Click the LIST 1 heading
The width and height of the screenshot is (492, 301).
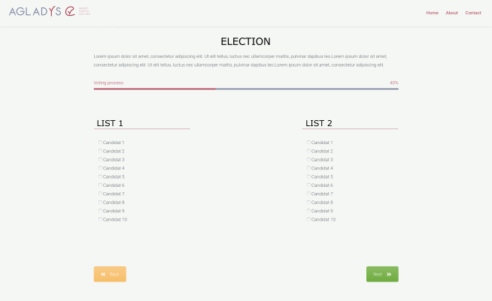tap(110, 123)
